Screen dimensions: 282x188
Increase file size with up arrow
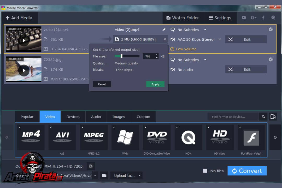click(x=157, y=55)
